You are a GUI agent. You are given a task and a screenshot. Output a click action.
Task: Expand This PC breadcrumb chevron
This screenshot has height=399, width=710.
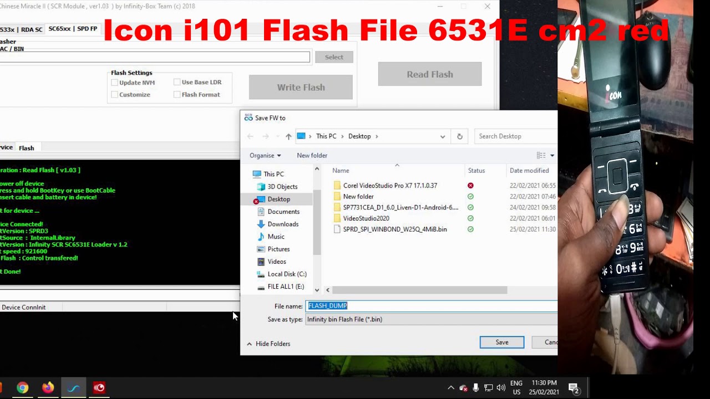pos(342,136)
